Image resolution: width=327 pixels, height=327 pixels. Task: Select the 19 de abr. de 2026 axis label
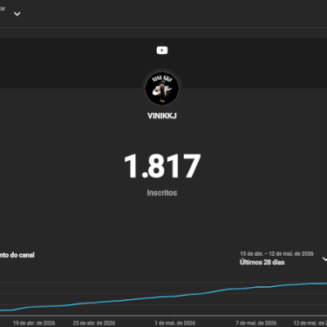34,323
